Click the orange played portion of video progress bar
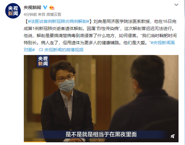Image resolution: width=185 pixels, height=145 pixels. coord(35,142)
